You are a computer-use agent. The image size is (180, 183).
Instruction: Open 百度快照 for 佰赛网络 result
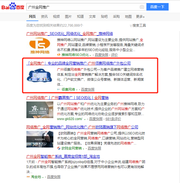coord(87,90)
